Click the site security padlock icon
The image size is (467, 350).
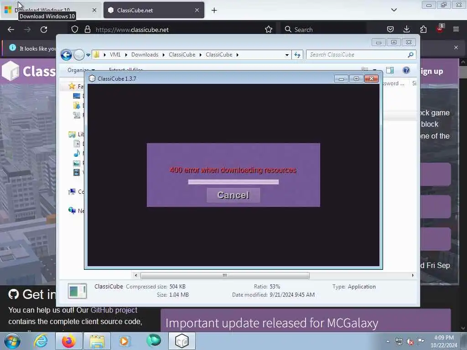click(87, 30)
